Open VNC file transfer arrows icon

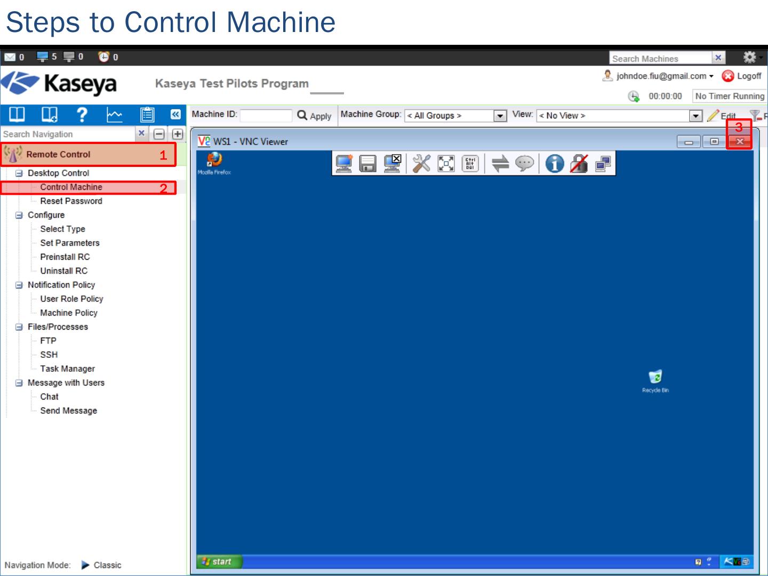click(500, 163)
